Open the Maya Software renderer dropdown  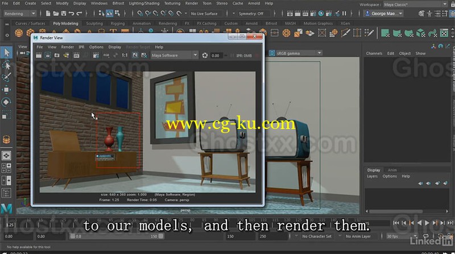coord(175,55)
